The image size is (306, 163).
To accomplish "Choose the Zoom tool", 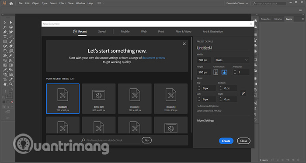I will [x=11, y=84].
